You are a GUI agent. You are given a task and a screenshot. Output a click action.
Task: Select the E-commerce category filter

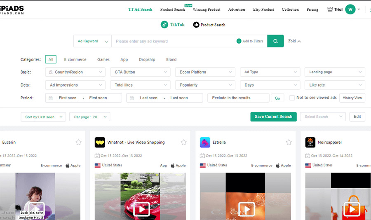pyautogui.click(x=75, y=60)
